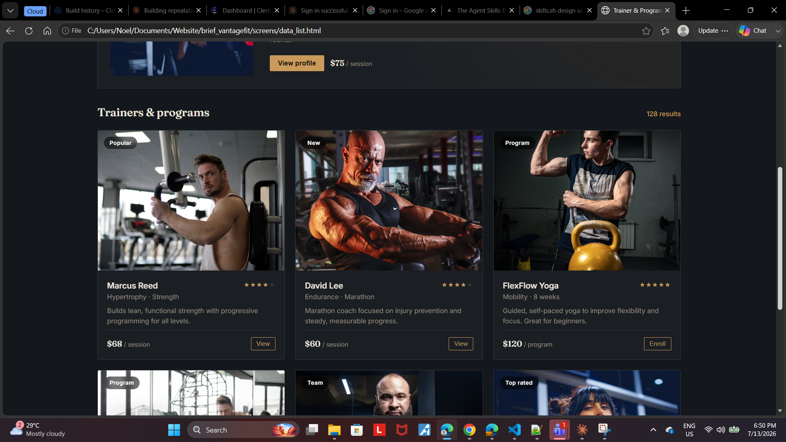Open FlexFlow Yoga program photo
This screenshot has height=442, width=786.
(x=587, y=201)
